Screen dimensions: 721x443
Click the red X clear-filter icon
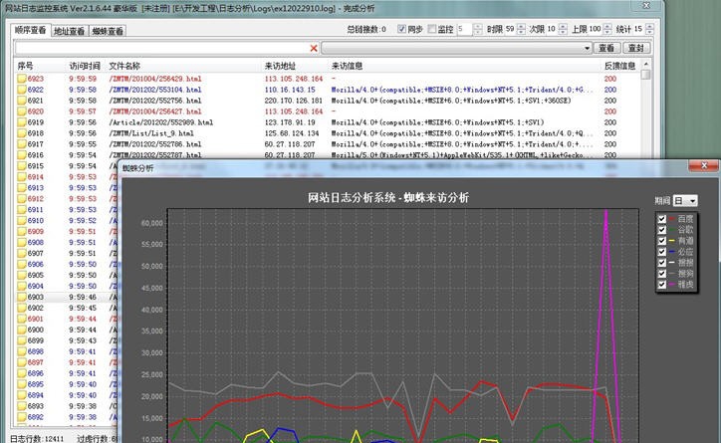click(x=314, y=48)
